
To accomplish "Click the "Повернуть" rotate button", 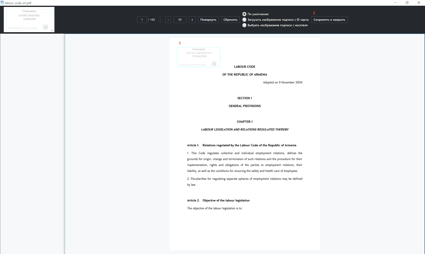I will pos(208,20).
